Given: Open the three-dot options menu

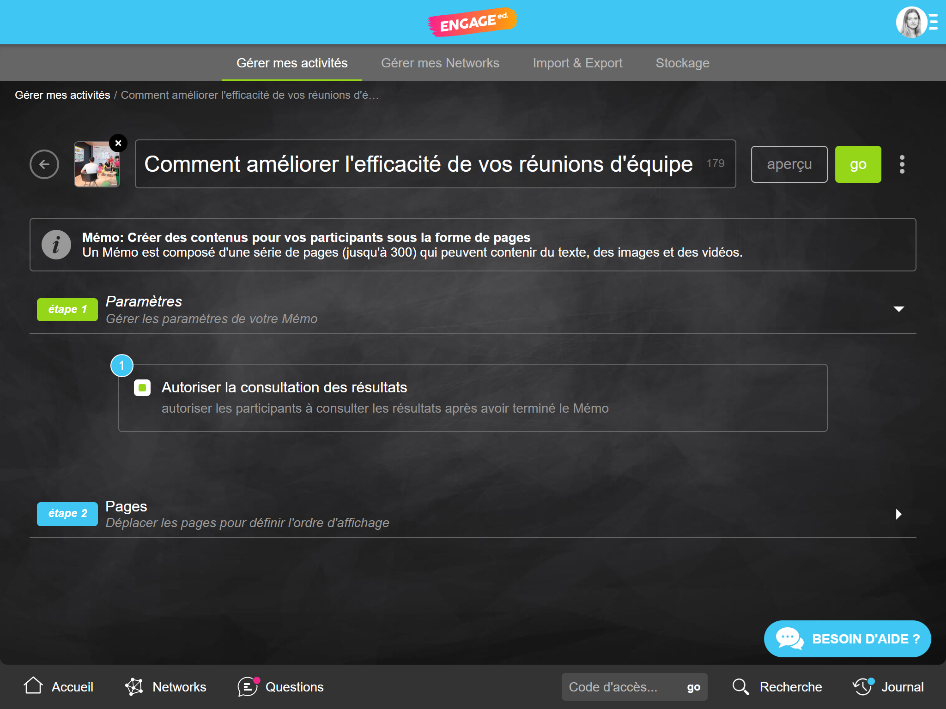Looking at the screenshot, I should tap(902, 164).
